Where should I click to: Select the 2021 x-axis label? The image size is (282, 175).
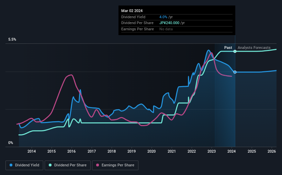pos(172,151)
